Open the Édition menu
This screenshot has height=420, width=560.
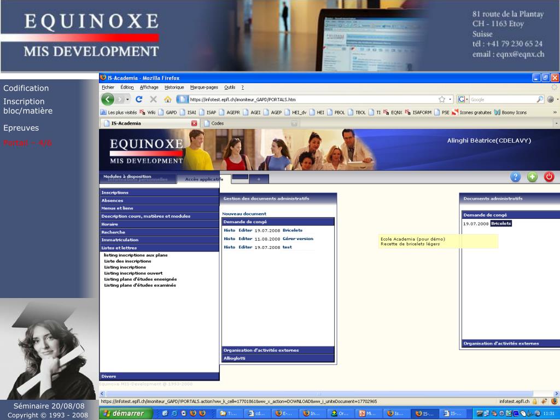coord(127,87)
